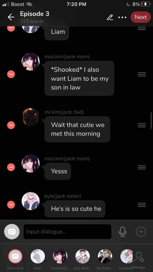
Task: Select the Voice over narrator option
Action: pyautogui.click(x=15, y=256)
